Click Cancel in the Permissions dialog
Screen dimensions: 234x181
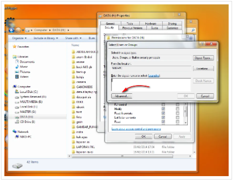[x=162, y=137]
